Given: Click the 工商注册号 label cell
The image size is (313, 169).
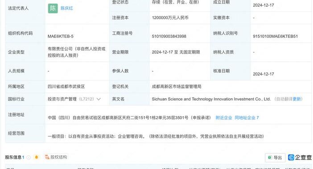Looking at the screenshot, I should point(129,33).
